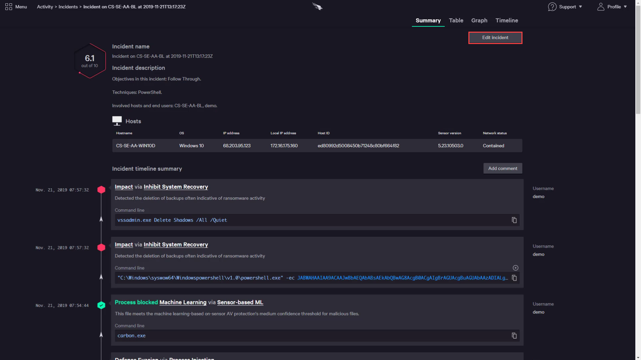Click the green Process blocked timeline marker

click(x=101, y=305)
